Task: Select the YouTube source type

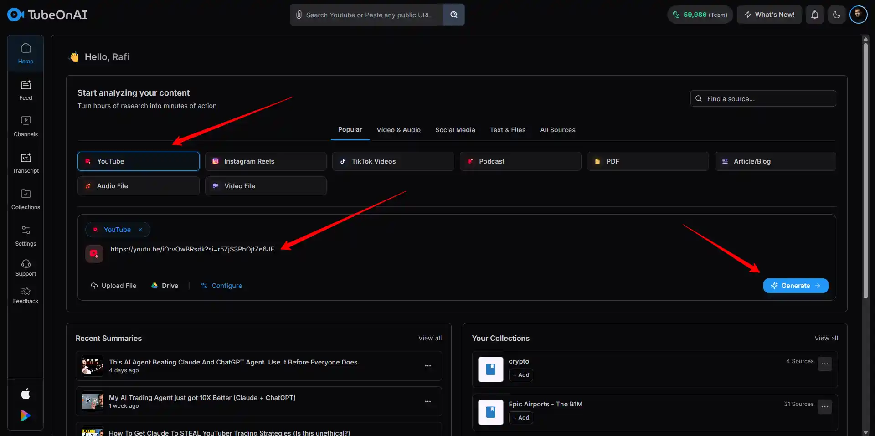Action: (139, 161)
